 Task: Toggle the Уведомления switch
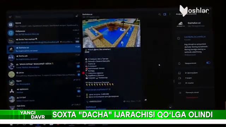coord(208,63)
